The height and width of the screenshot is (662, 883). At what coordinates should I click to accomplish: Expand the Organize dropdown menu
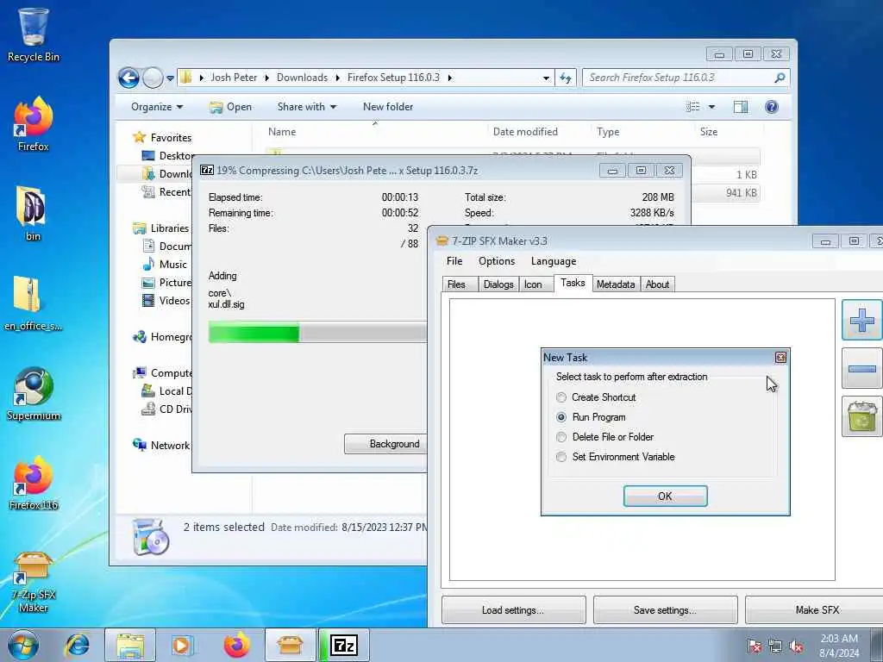(x=157, y=107)
